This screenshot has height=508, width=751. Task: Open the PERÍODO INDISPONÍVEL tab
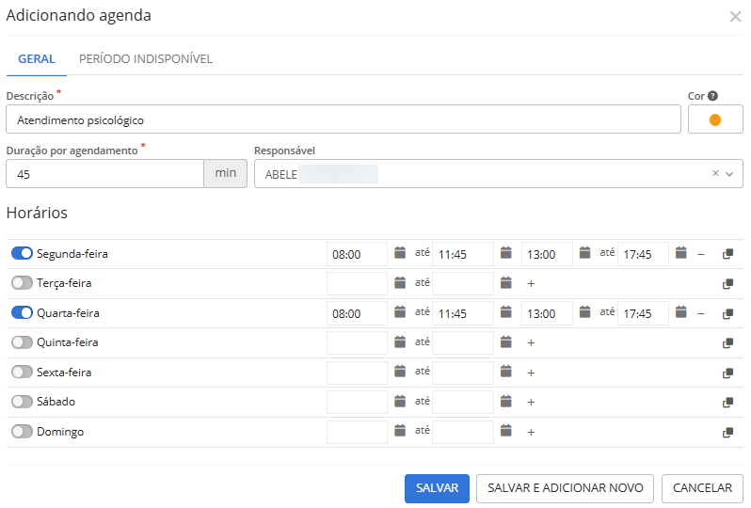pyautogui.click(x=146, y=59)
